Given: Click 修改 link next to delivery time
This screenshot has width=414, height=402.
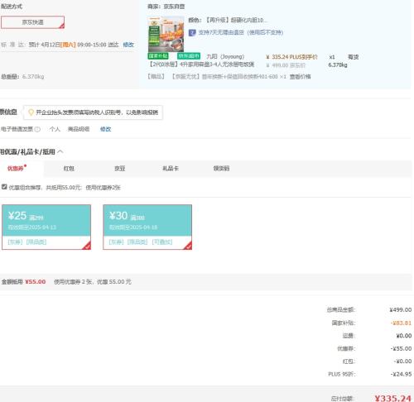Looking at the screenshot, I should tap(128, 45).
